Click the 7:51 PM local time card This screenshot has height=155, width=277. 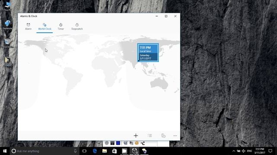pos(148,53)
